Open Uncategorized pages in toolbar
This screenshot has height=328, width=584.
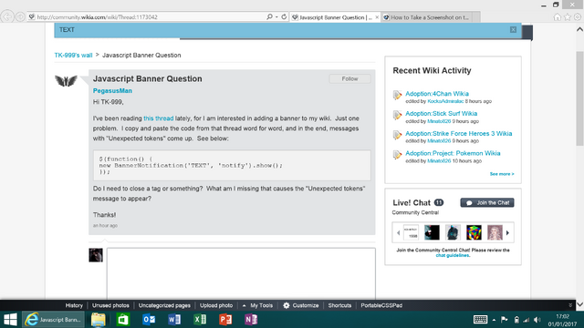pos(164,305)
